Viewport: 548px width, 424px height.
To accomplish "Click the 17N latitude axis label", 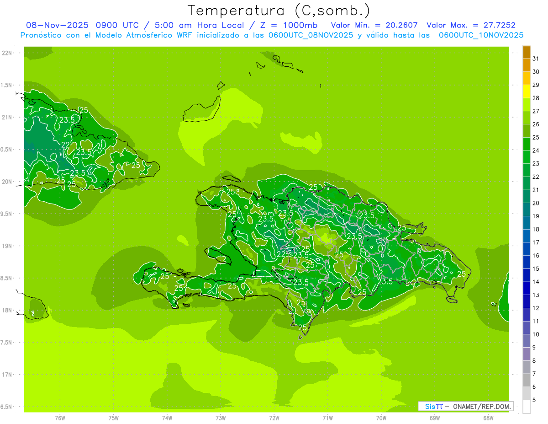I will coord(7,375).
